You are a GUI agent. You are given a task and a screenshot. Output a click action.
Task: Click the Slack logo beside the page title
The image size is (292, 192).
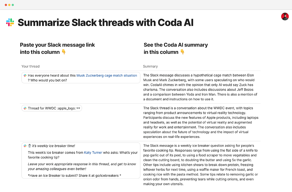10,22
